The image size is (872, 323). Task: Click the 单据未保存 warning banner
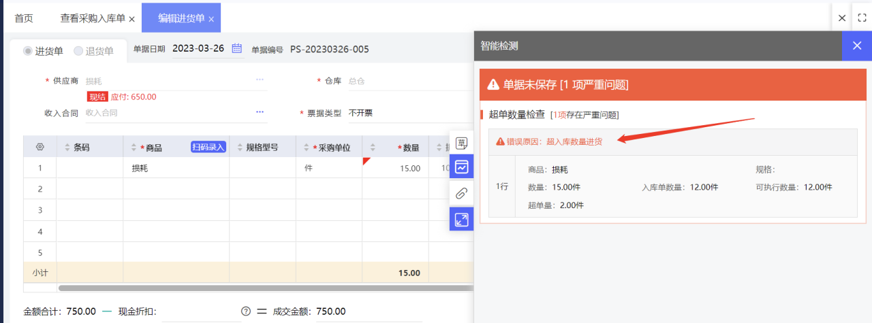click(672, 84)
